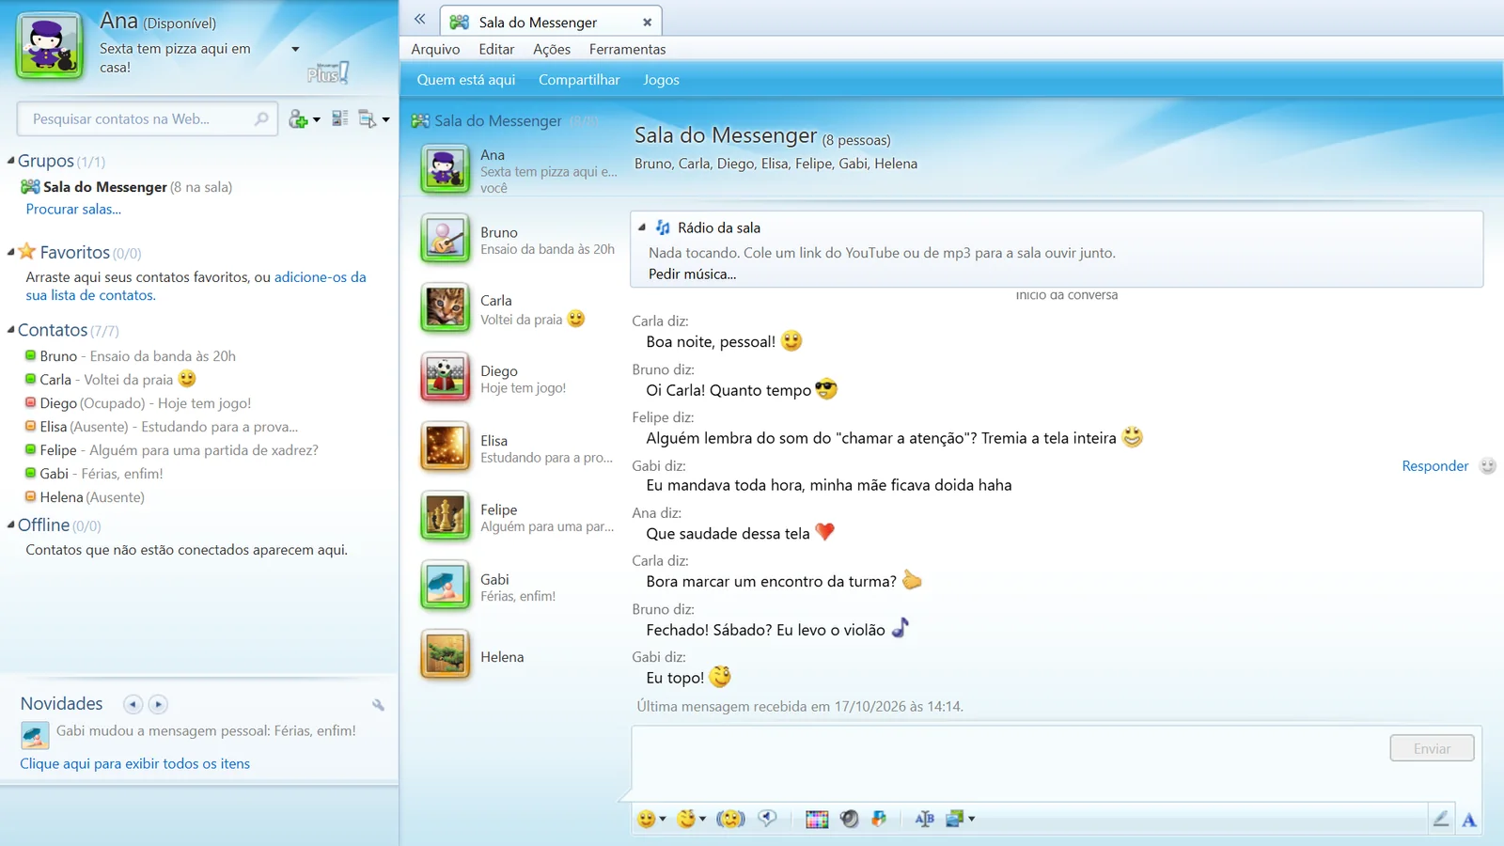This screenshot has width=1504, height=846.
Task: Focus the search contacts field
Action: [148, 118]
